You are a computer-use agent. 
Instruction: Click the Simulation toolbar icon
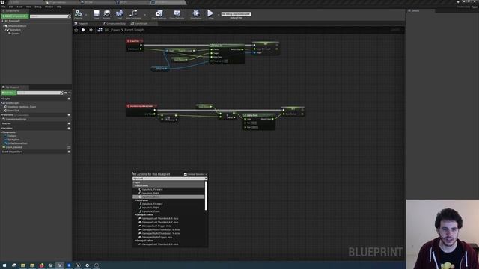click(196, 13)
